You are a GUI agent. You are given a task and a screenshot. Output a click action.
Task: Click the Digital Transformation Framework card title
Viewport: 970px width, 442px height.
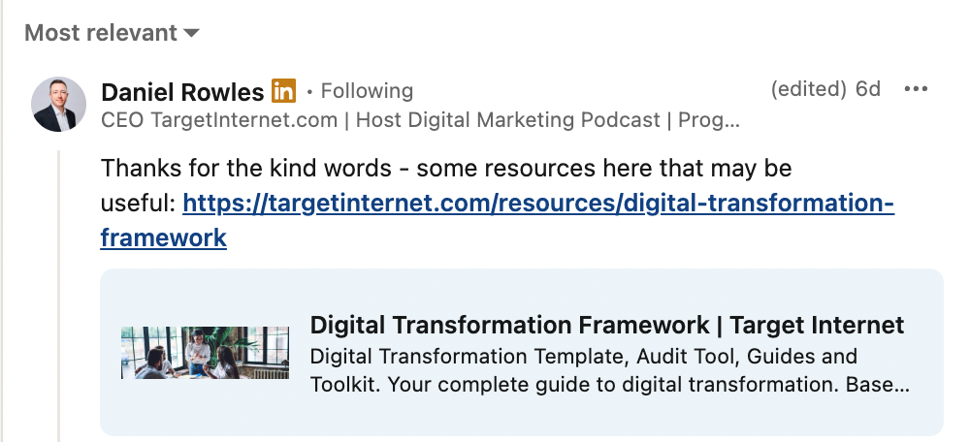606,325
